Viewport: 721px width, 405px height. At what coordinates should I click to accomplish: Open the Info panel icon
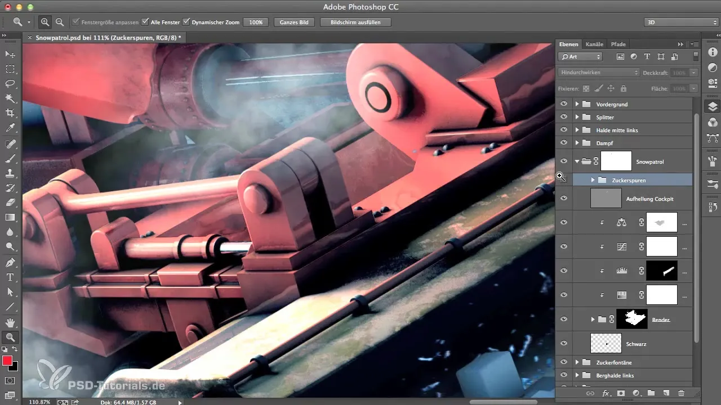tap(713, 52)
